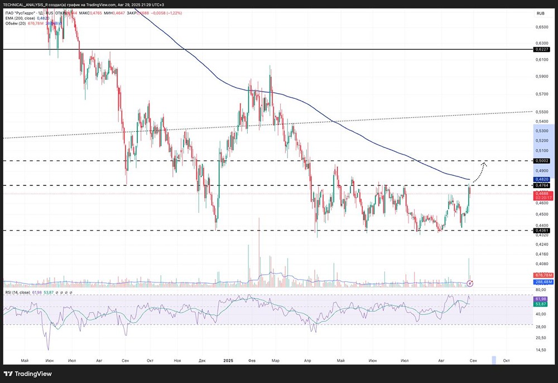Image resolution: width=558 pixels, height=383 pixels.
Task: Click the Дек month label on time axis
Action: [202, 361]
